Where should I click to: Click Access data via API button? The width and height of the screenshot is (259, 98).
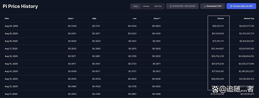[x=241, y=6]
